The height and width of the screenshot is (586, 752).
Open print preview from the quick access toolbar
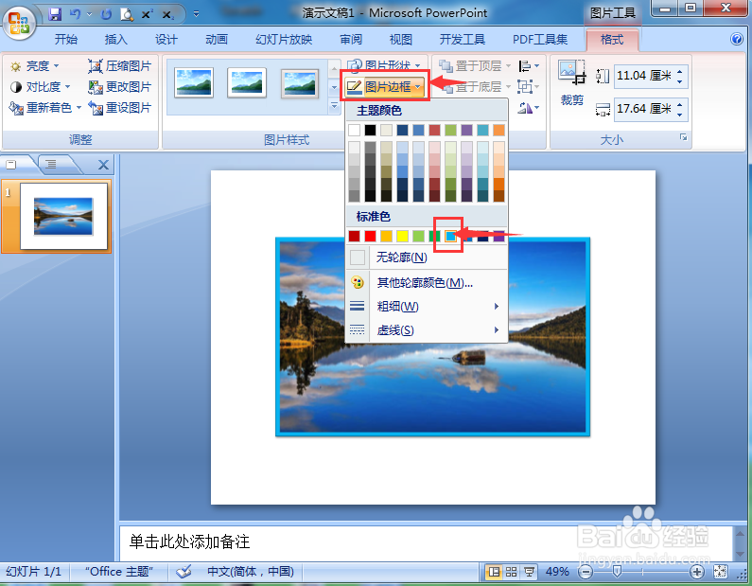click(x=127, y=14)
